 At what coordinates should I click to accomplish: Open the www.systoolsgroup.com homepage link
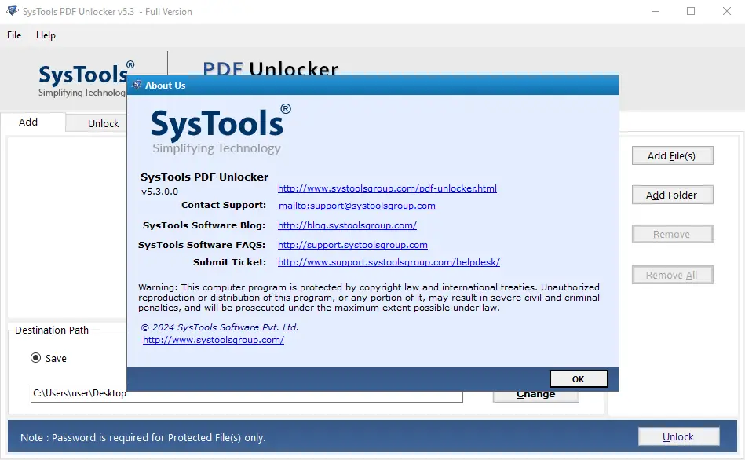point(214,340)
